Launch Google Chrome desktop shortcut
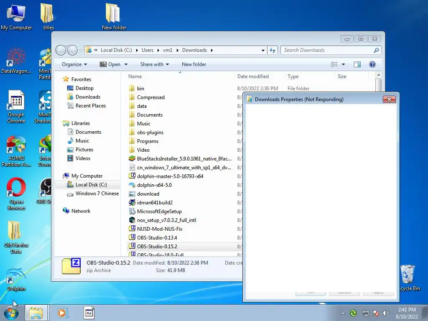This screenshot has height=321, width=428. tap(16, 107)
